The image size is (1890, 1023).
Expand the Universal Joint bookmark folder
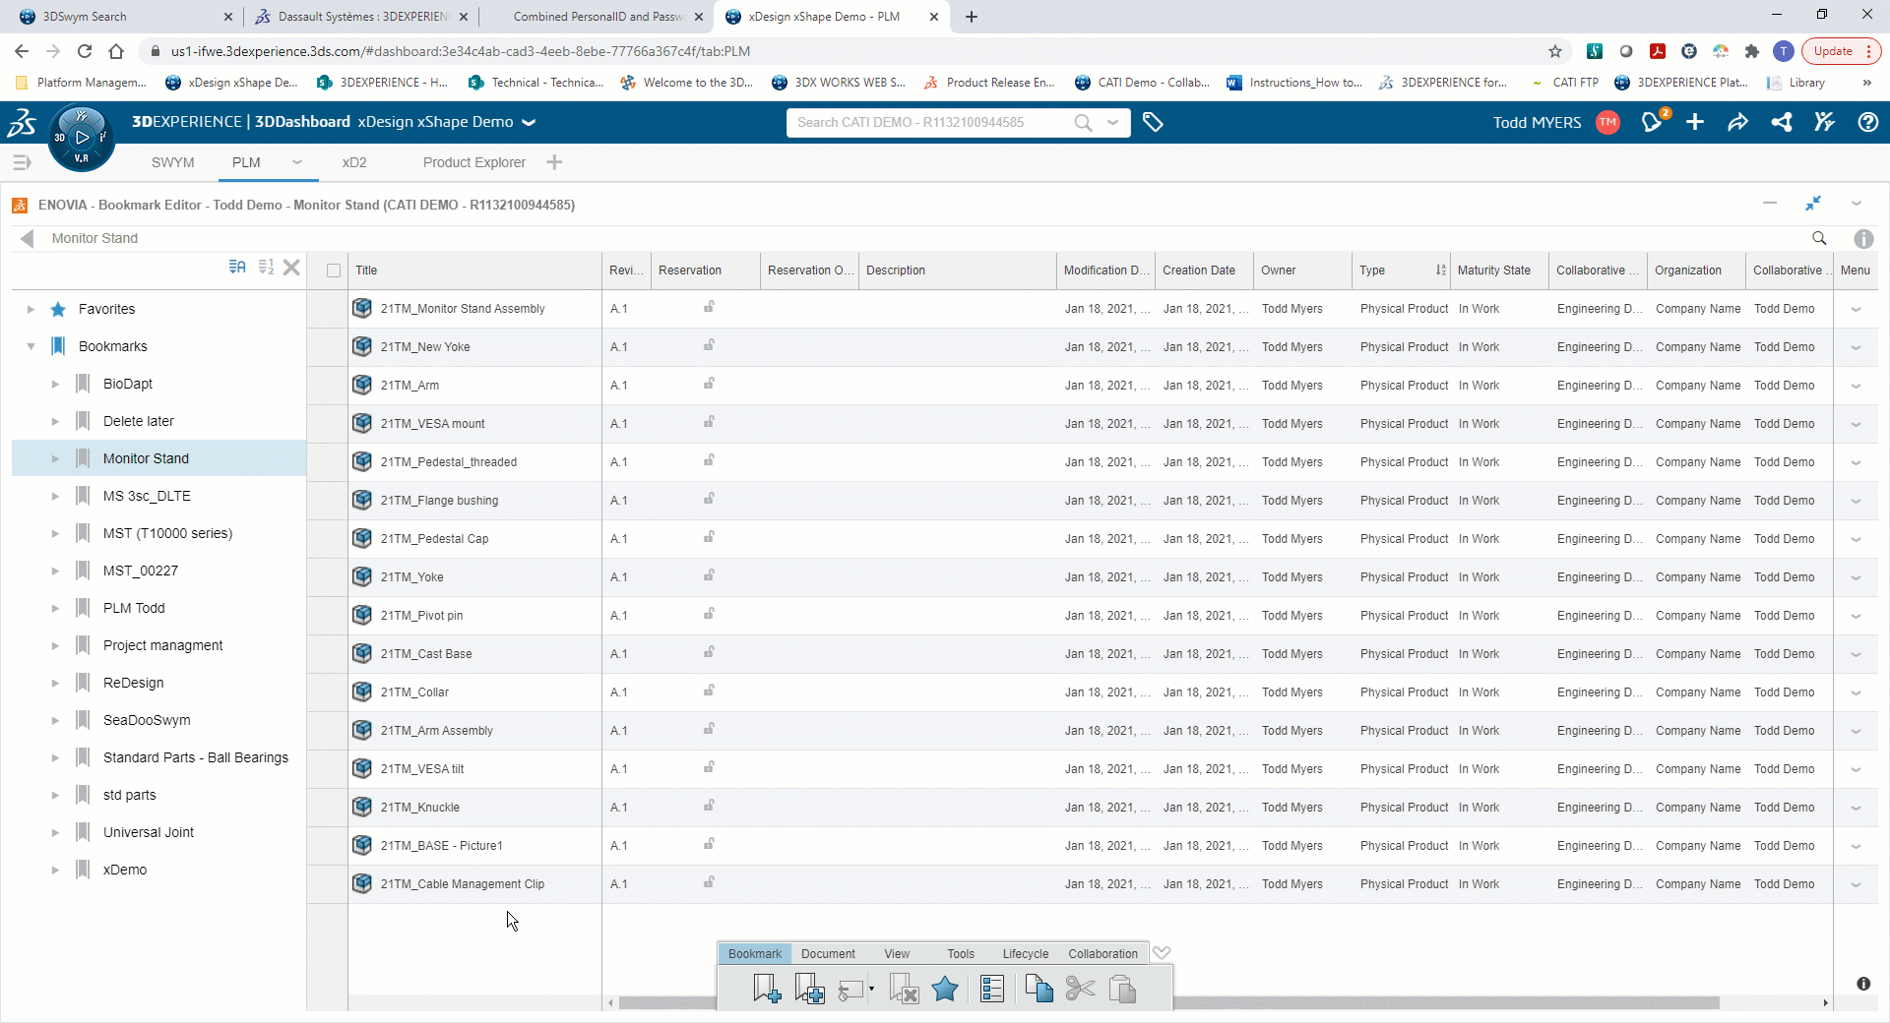pos(55,832)
